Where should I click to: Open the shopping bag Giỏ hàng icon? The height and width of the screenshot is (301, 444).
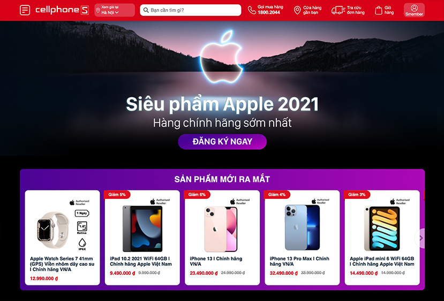pos(379,10)
